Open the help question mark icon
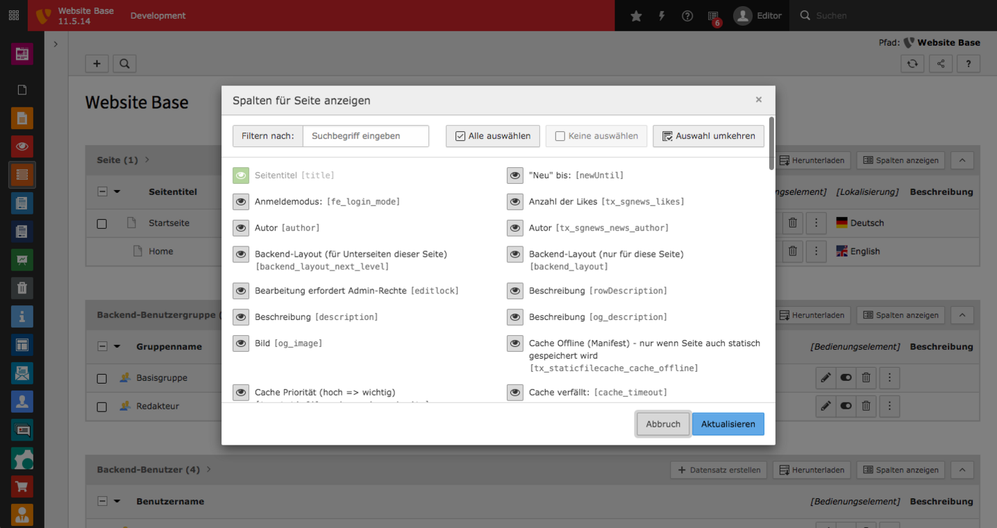The height and width of the screenshot is (528, 997). [x=687, y=15]
